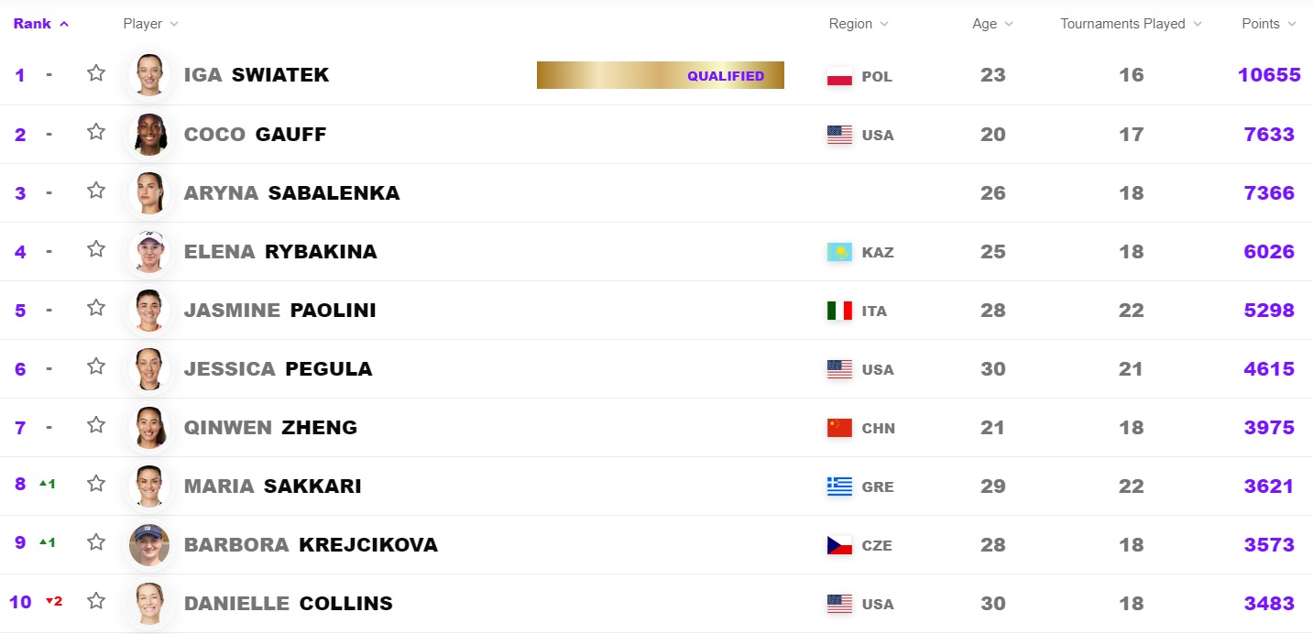Sort by the Tournaments Played header
The width and height of the screenshot is (1313, 634).
[1131, 24]
